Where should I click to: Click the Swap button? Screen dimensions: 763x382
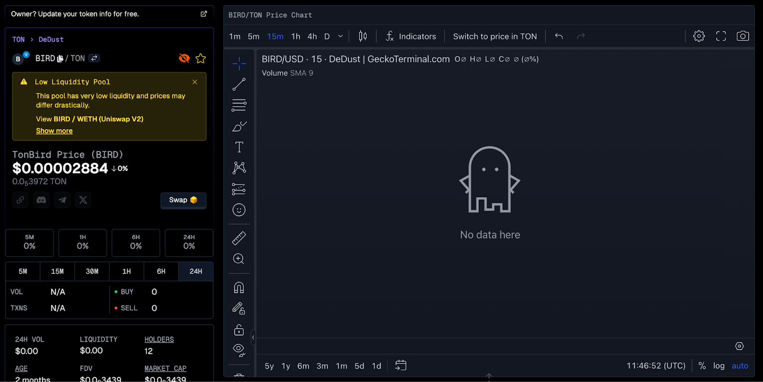coord(183,200)
